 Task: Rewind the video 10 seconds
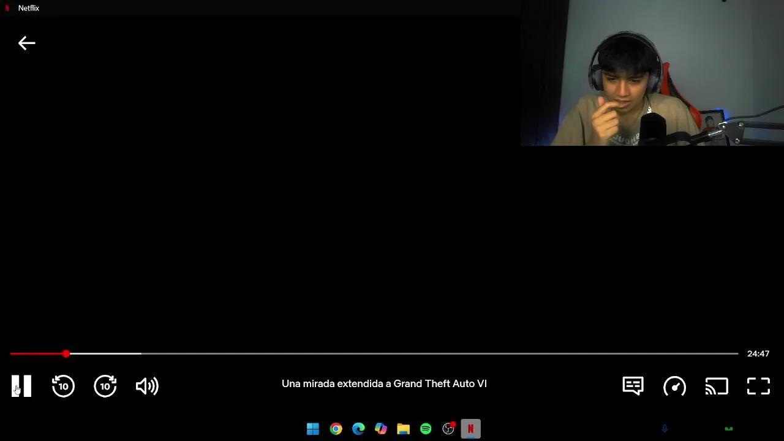point(63,386)
